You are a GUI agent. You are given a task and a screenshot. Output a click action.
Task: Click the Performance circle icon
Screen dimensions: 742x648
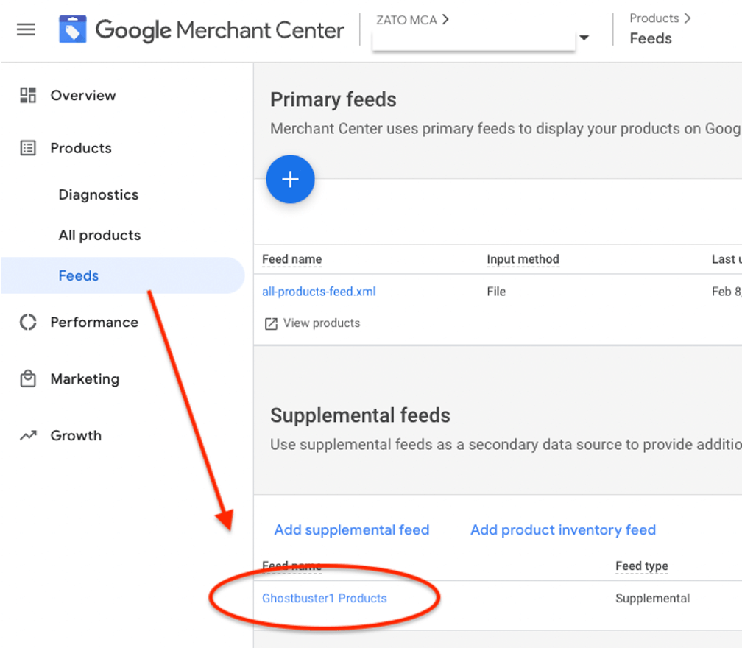28,323
